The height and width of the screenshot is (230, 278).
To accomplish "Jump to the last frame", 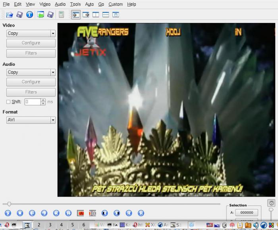I will click(x=141, y=213).
